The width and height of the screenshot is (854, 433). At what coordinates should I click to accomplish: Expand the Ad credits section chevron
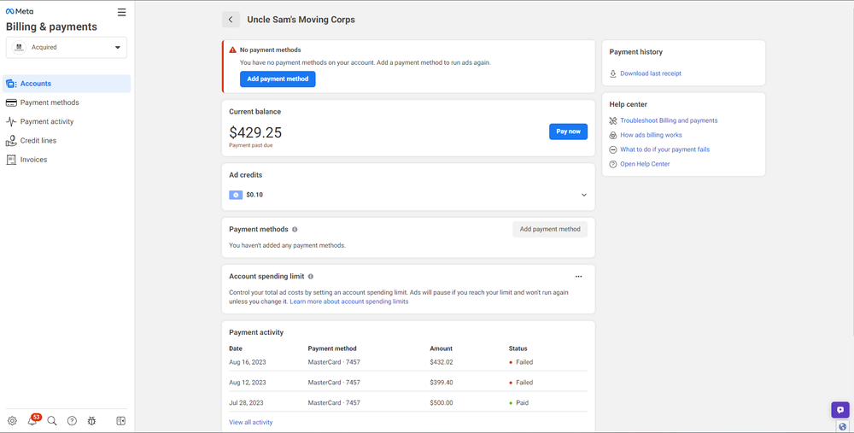[x=584, y=195]
